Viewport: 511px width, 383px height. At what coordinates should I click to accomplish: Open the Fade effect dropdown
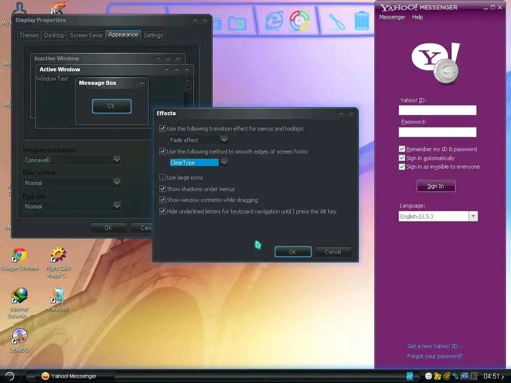point(224,140)
